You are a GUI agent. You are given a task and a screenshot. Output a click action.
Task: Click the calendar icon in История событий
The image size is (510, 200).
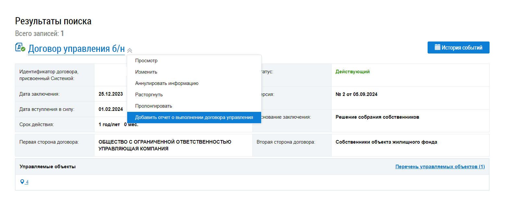(x=437, y=47)
